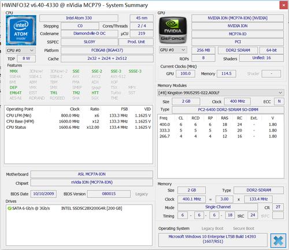The width and height of the screenshot is (289, 250).
Task: Click the 64-bit bus width field
Action: point(272,50)
